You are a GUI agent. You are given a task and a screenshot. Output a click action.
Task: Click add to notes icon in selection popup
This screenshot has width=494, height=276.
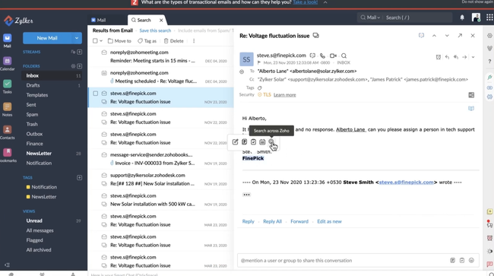click(x=244, y=142)
